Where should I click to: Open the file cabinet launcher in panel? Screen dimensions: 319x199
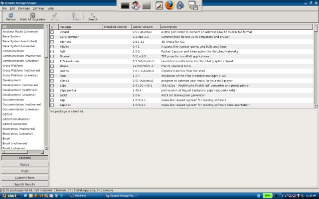(x=147, y=6)
